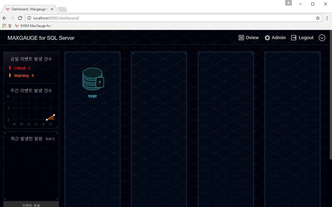Click the 지우기 clear alarms link
This screenshot has width=332, height=207.
(50, 139)
